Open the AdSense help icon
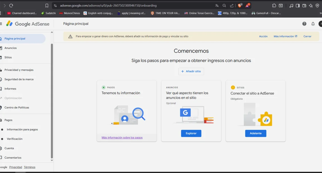Screen dimensions: 322x173 (x=304, y=24)
